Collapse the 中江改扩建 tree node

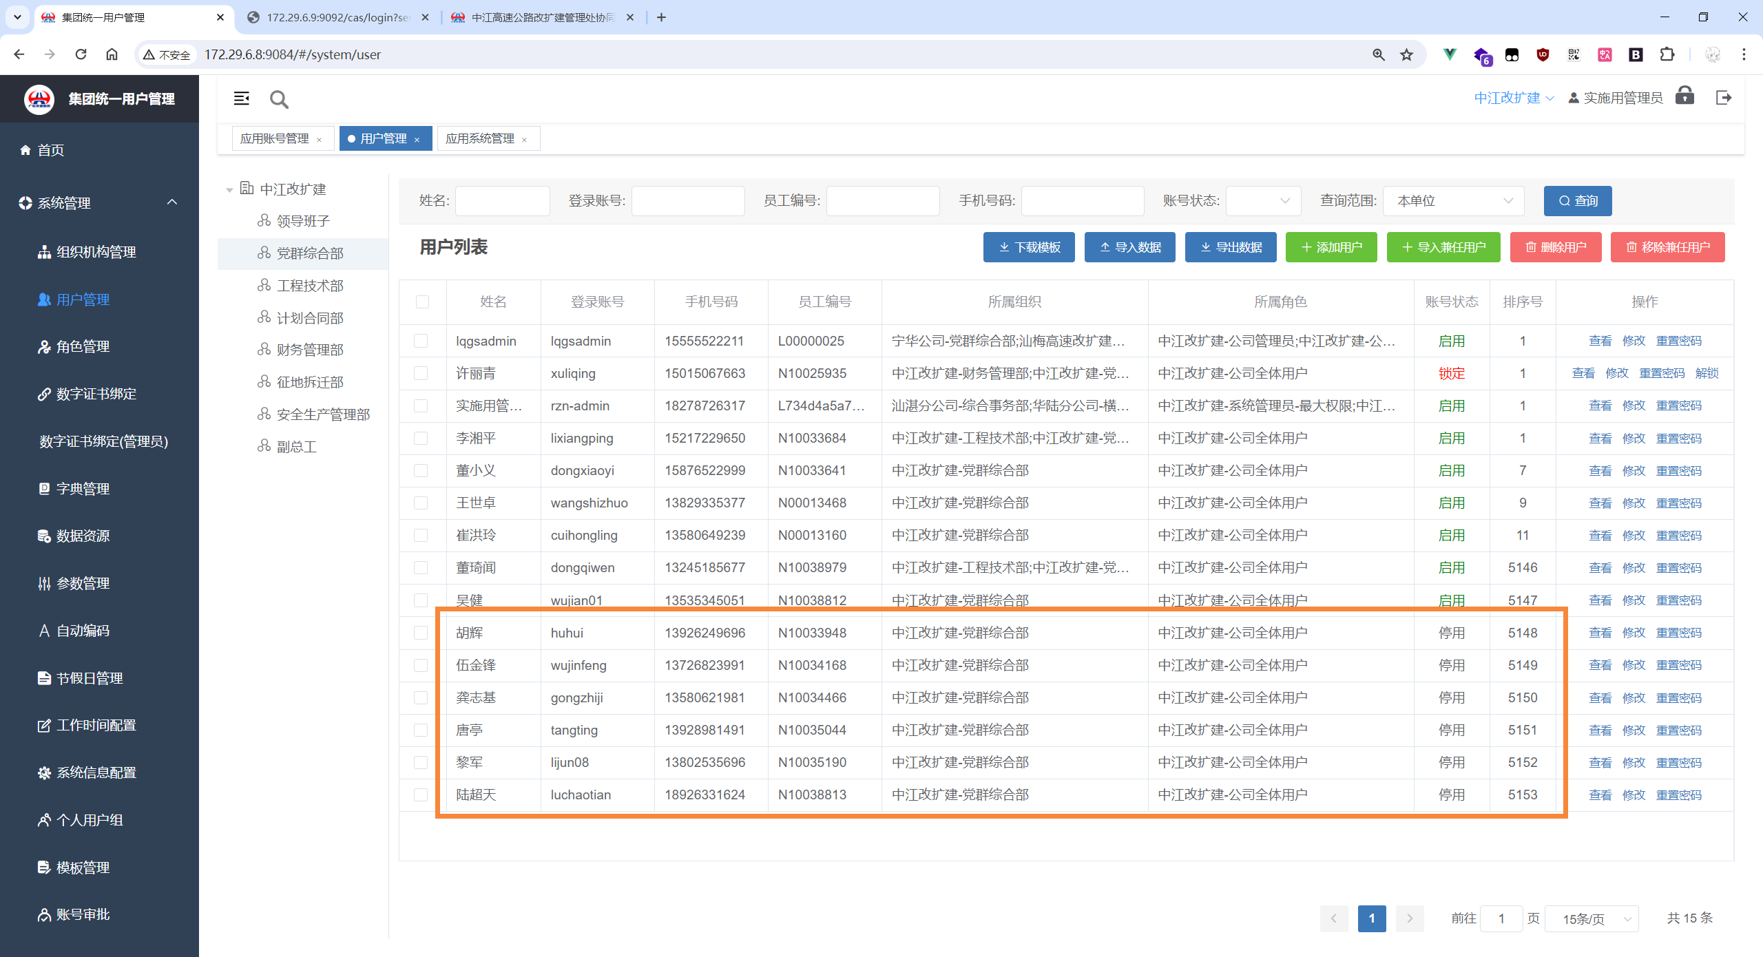pyautogui.click(x=229, y=189)
